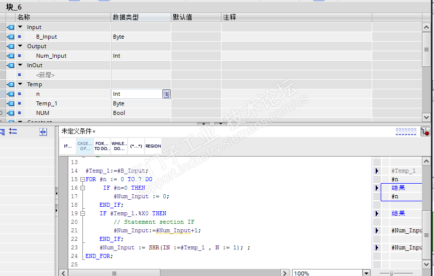The height and width of the screenshot is (276, 434).
Task: Insert a FOR TO DO loop template
Action: (102, 146)
